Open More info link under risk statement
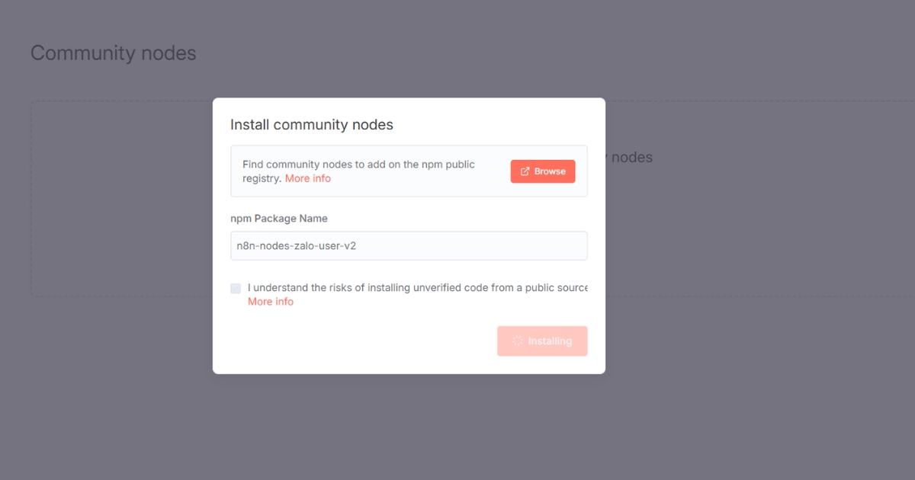Viewport: 915px width, 480px height. pos(270,302)
